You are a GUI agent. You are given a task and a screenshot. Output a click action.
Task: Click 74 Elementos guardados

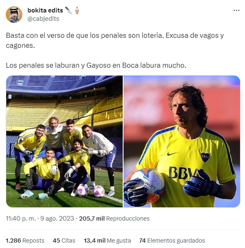172,241
